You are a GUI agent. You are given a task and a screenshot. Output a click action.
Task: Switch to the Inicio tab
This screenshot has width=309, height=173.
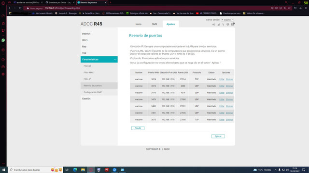pos(139,24)
